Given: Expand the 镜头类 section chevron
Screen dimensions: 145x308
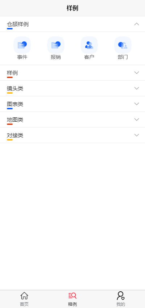Looking at the screenshot, I should [137, 88].
